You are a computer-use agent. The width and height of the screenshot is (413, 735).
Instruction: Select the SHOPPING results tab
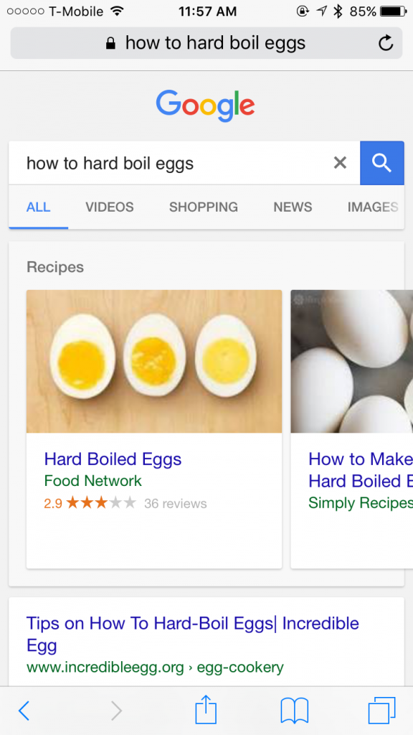click(x=203, y=207)
